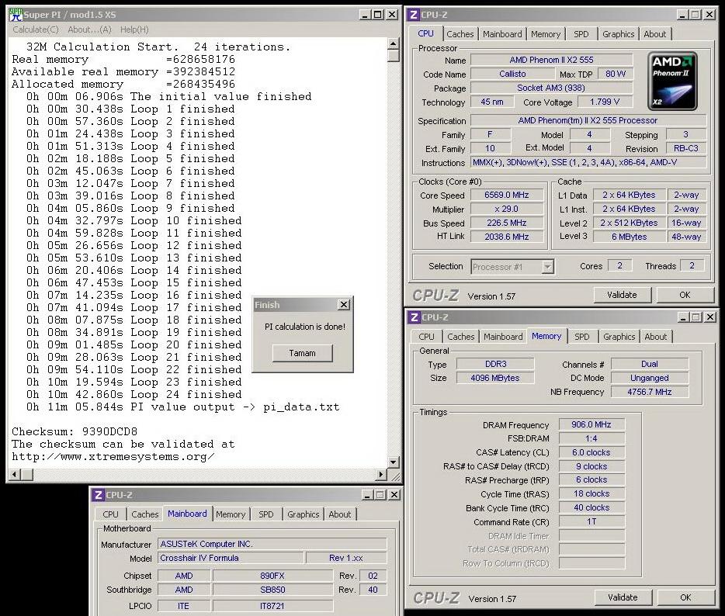Click the Size 4096 MBytes value
Screen dimensions: 725x616
coord(495,378)
